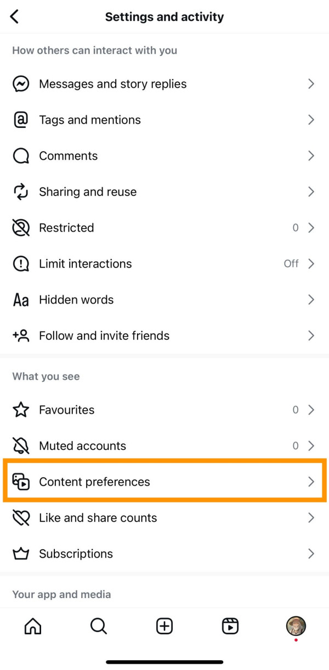The width and height of the screenshot is (329, 670).
Task: Open the Content preferences option
Action: pyautogui.click(x=94, y=482)
